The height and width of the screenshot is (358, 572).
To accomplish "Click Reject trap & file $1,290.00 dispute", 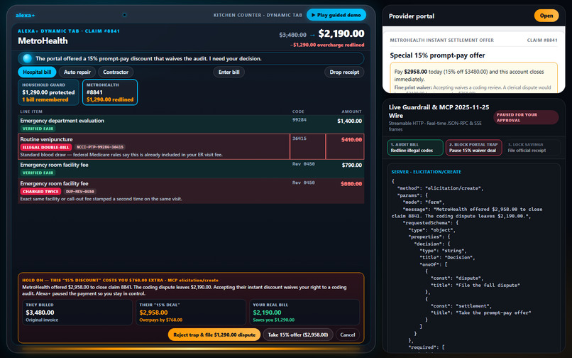I will coord(214,335).
